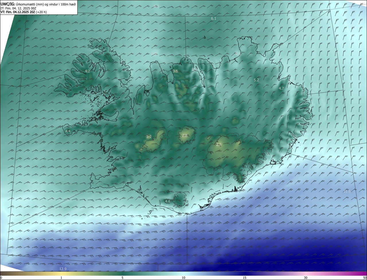Click the 'VT: Fim. 04.12.2025 20Z (+20 h)' line
This screenshot has width=367, height=280.
[23, 12]
